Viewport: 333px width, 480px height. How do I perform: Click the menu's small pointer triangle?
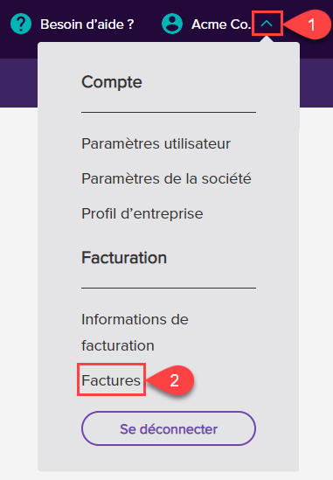coord(267,39)
